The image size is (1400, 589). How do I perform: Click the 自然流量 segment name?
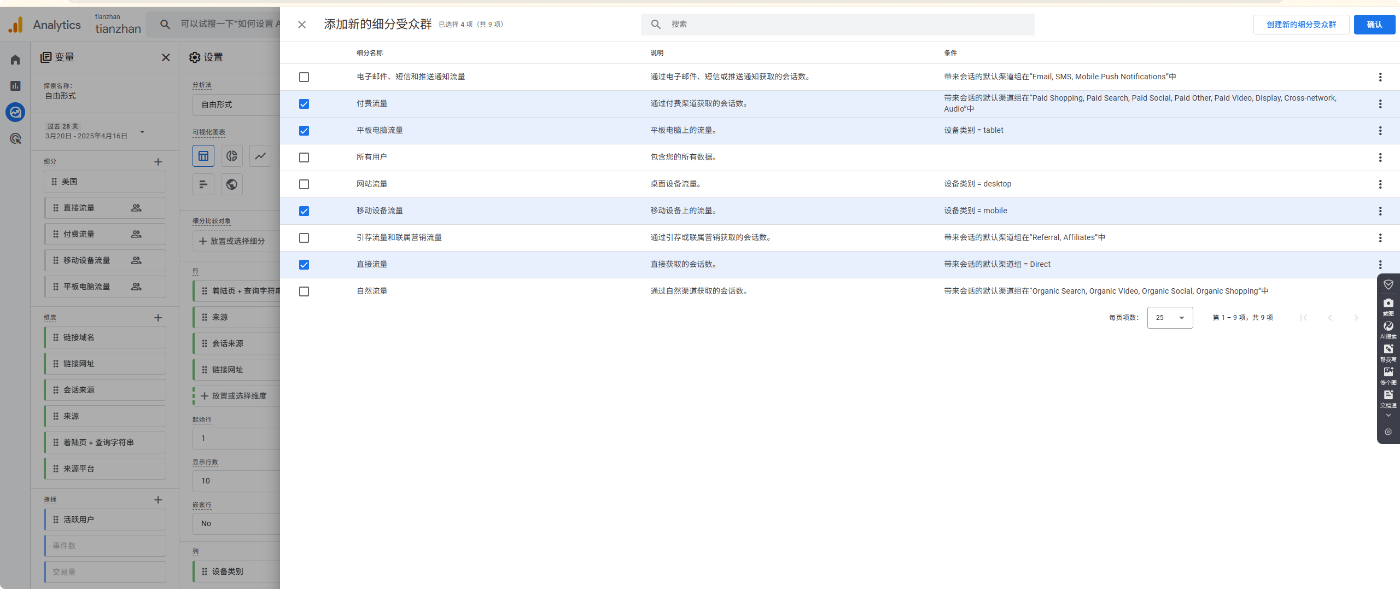click(372, 291)
